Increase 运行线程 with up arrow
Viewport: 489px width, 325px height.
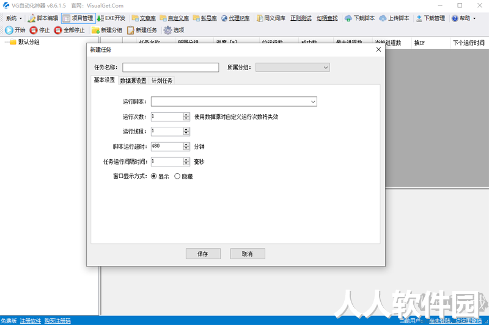point(186,129)
